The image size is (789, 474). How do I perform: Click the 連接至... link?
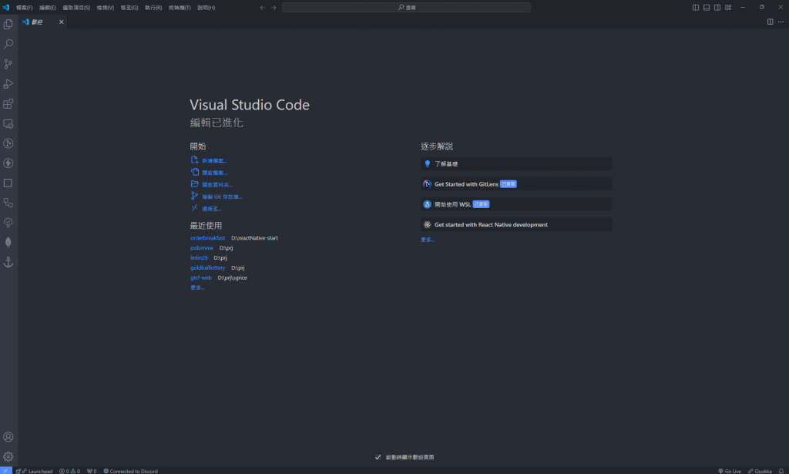click(212, 209)
